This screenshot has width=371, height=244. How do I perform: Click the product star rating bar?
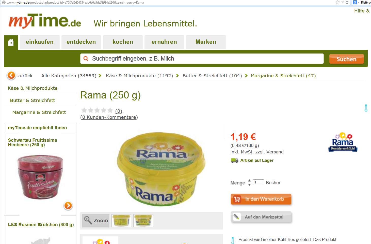click(97, 110)
